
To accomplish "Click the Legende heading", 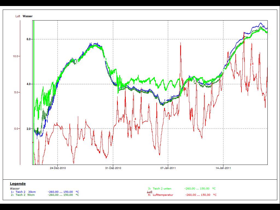I will pyautogui.click(x=18, y=184).
